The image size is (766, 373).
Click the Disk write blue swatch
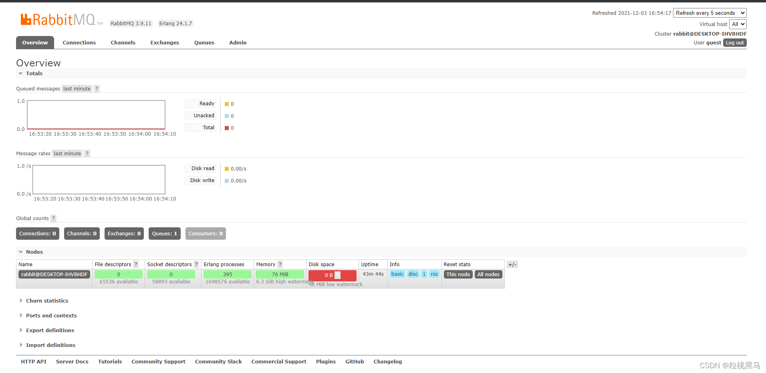click(227, 181)
